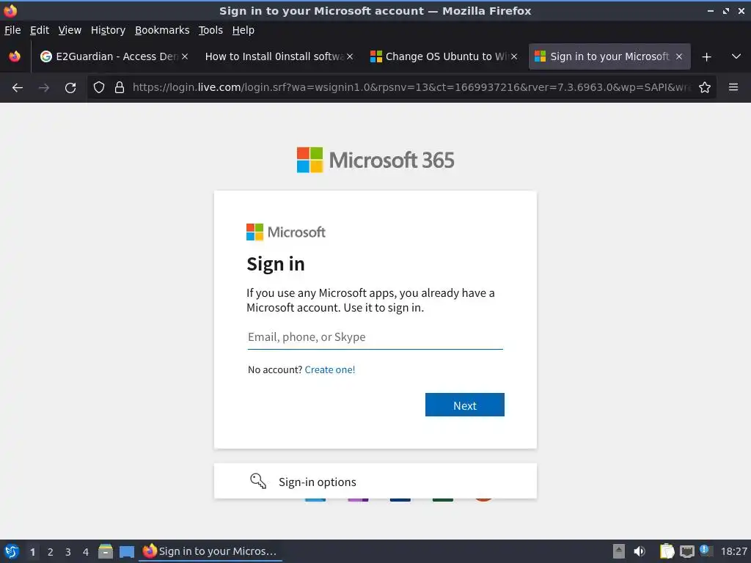
Task: Bookmark this page with the star icon
Action: 705,88
